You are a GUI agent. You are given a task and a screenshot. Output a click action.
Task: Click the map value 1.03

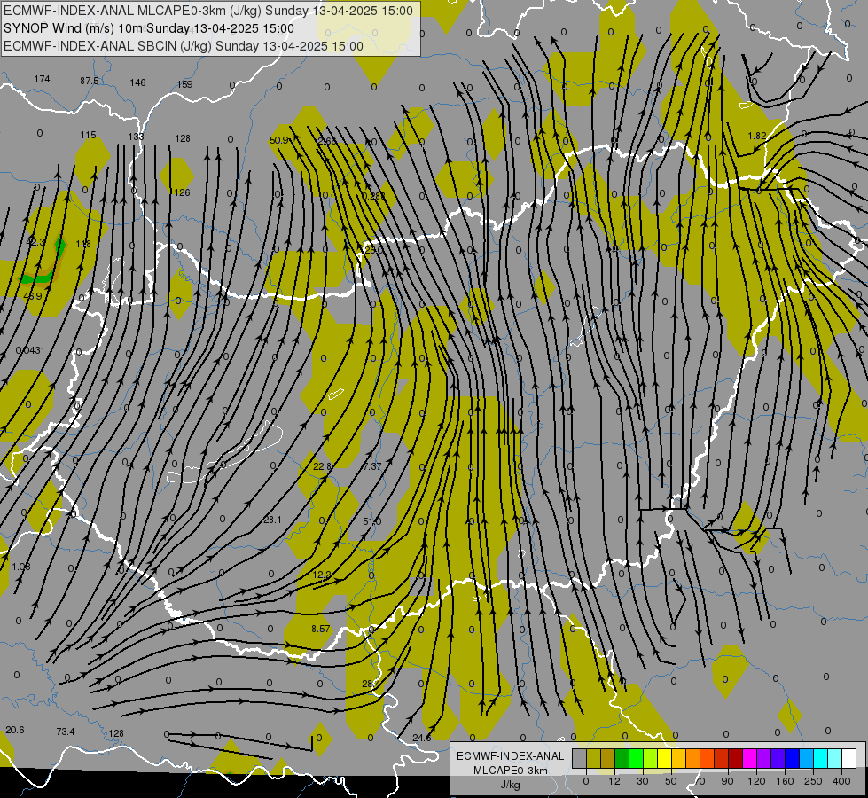21,567
